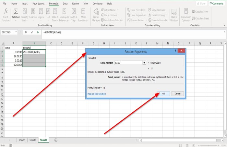Switch to the Insert tab
Image resolution: width=227 pixels, height=147 pixels.
25,4
